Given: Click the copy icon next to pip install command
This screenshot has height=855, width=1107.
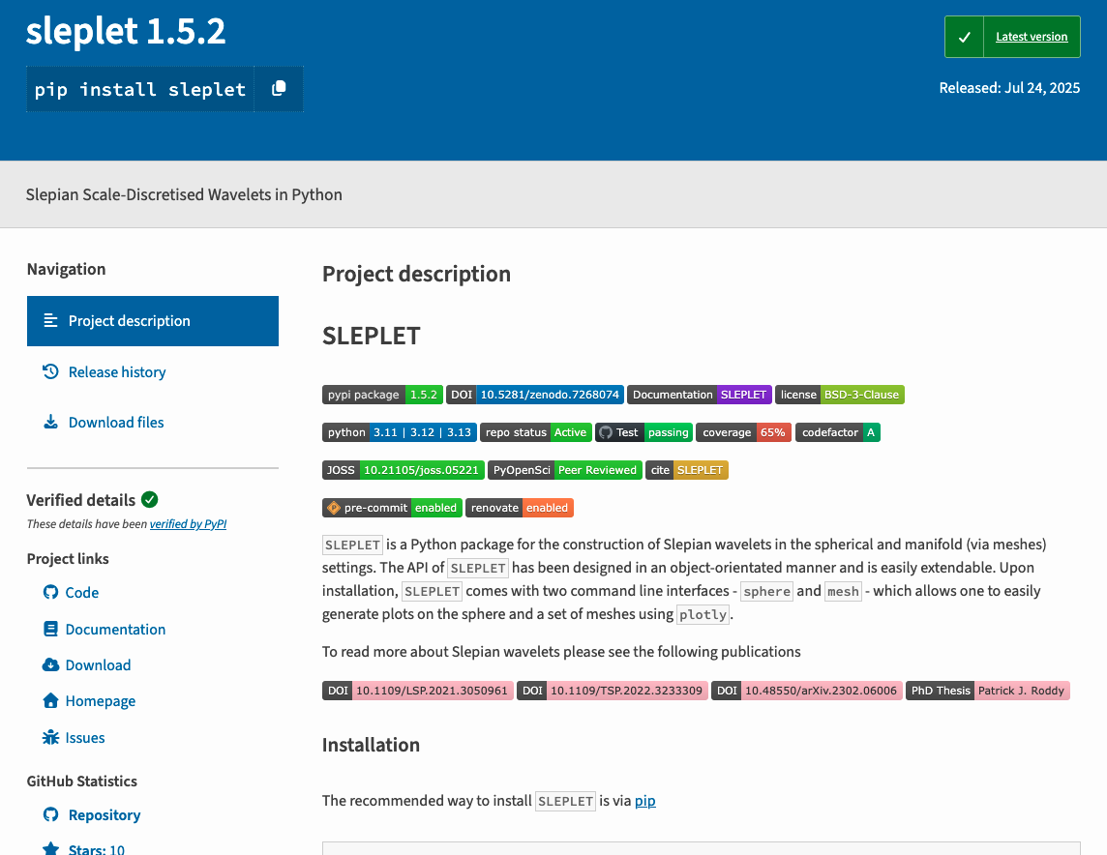Looking at the screenshot, I should point(279,88).
